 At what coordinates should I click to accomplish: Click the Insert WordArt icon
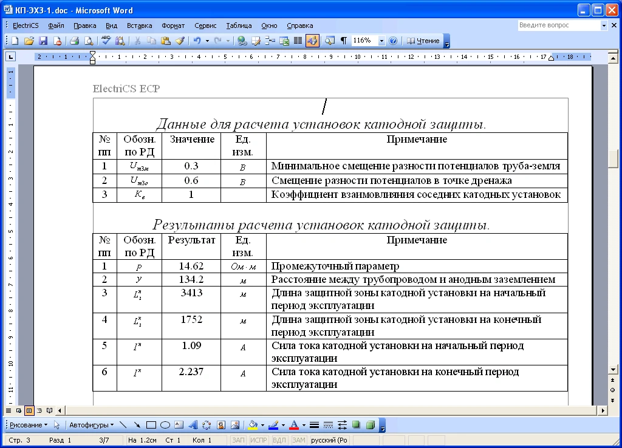(x=193, y=425)
